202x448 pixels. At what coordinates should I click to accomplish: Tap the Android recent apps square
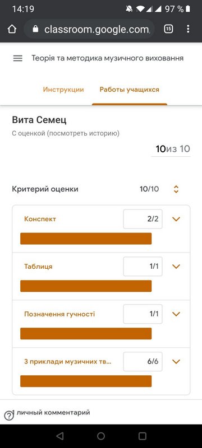(142, 436)
